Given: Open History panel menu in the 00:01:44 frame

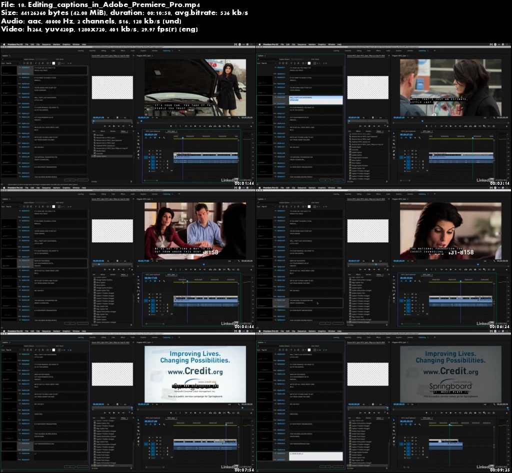Looking at the screenshot, I should coord(127,131).
